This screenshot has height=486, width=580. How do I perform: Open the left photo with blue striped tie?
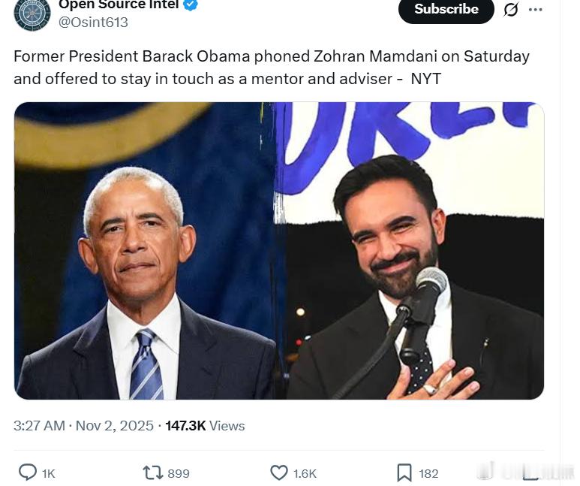tap(145, 251)
